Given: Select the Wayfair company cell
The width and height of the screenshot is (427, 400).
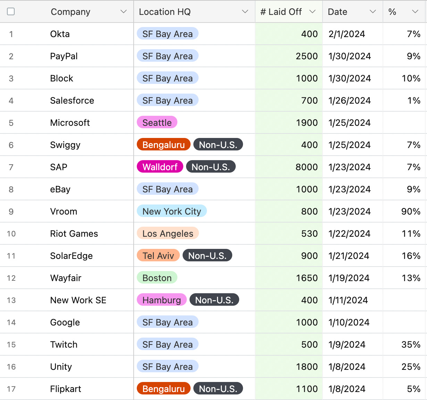Looking at the screenshot, I should pyautogui.click(x=67, y=278).
